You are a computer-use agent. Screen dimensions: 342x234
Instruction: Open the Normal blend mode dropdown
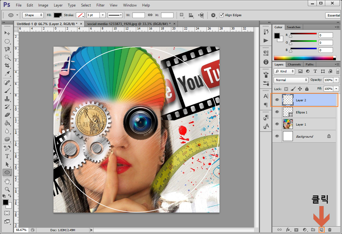(x=291, y=80)
